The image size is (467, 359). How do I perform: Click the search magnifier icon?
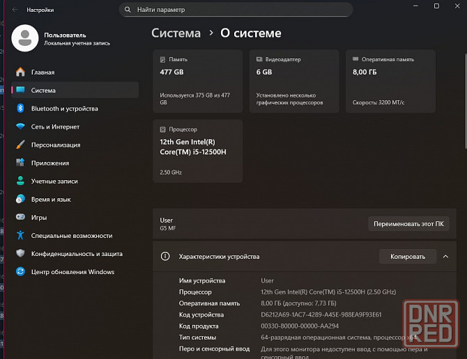(128, 10)
